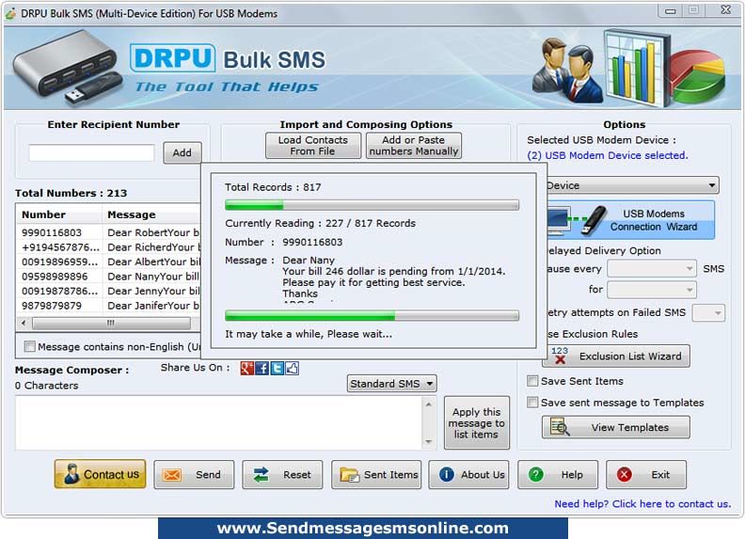The image size is (745, 539).
Task: Click the recipient number input field
Action: tap(91, 153)
